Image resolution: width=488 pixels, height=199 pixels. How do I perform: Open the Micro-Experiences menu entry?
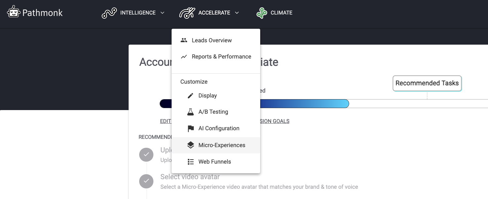(x=222, y=145)
